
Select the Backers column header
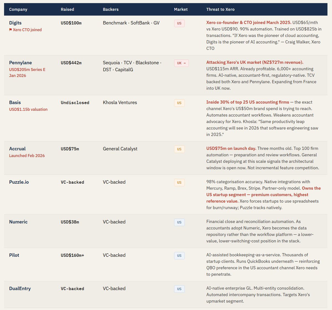tap(111, 9)
